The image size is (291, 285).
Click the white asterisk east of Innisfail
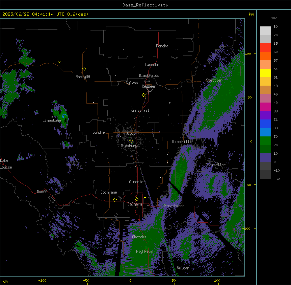pyautogui.click(x=169, y=103)
